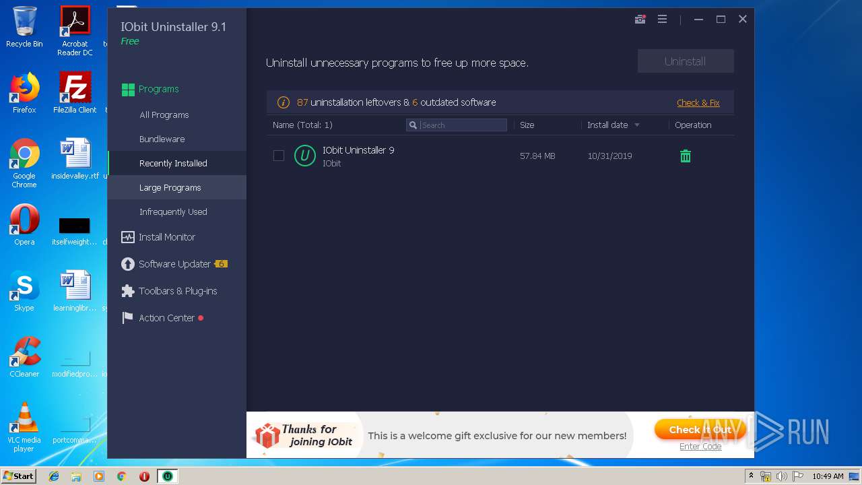
Task: Click the gift box icon in banner
Action: pyautogui.click(x=267, y=436)
